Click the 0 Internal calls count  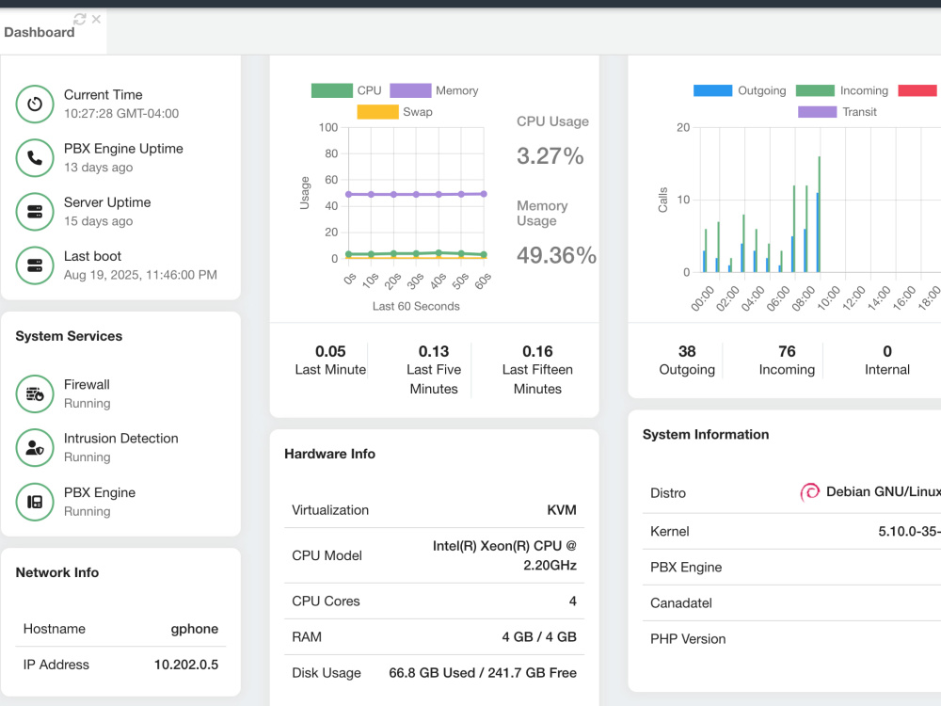[887, 351]
